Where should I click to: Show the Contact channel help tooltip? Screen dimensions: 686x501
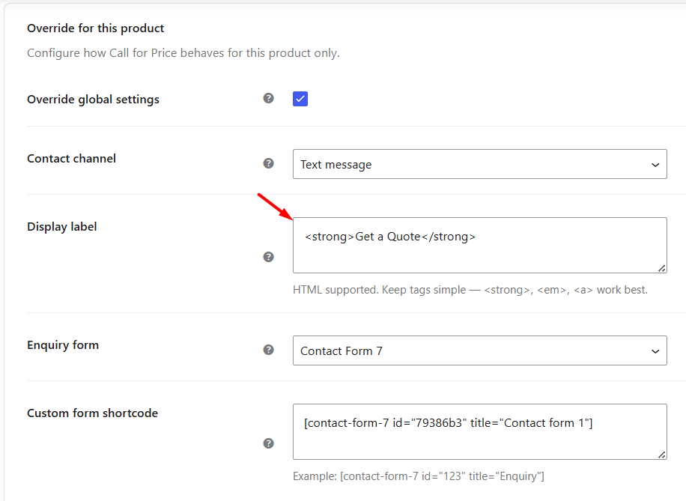pos(268,163)
